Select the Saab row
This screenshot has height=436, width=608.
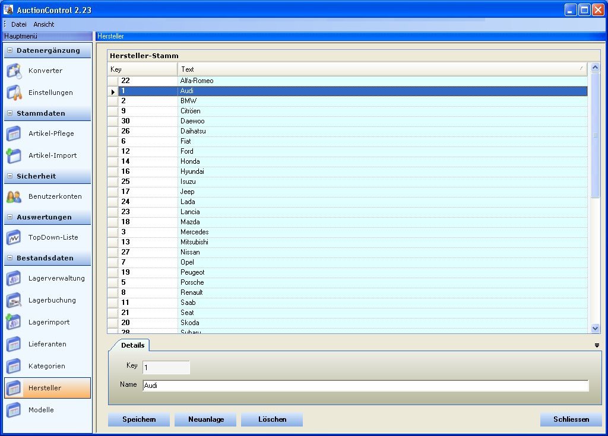[347, 303]
